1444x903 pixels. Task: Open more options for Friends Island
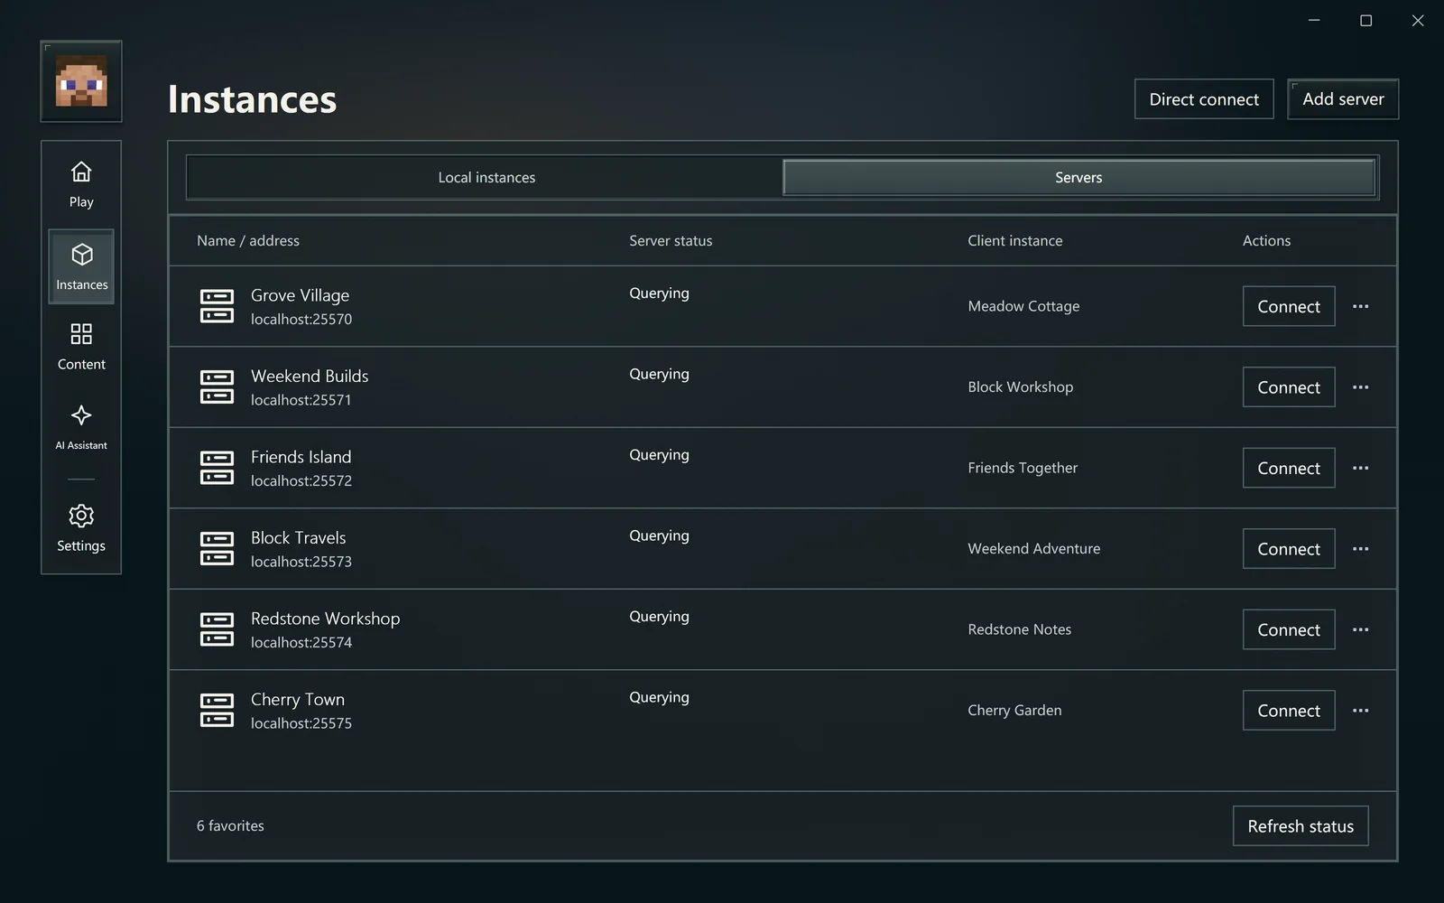(x=1360, y=468)
